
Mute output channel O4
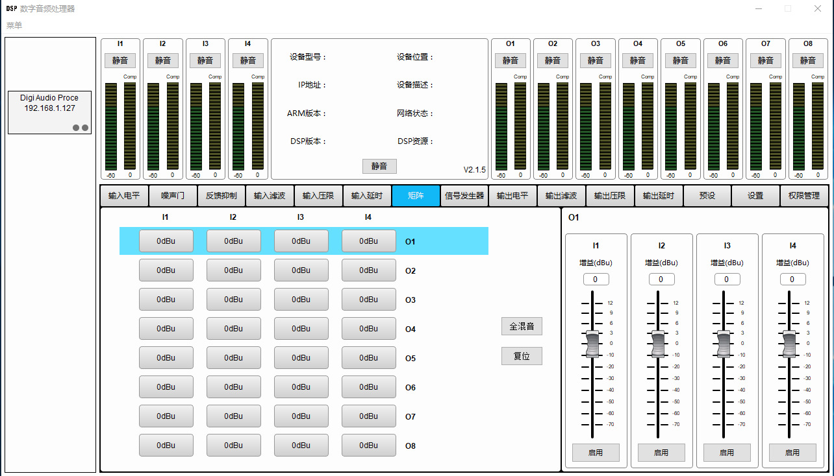coord(638,60)
